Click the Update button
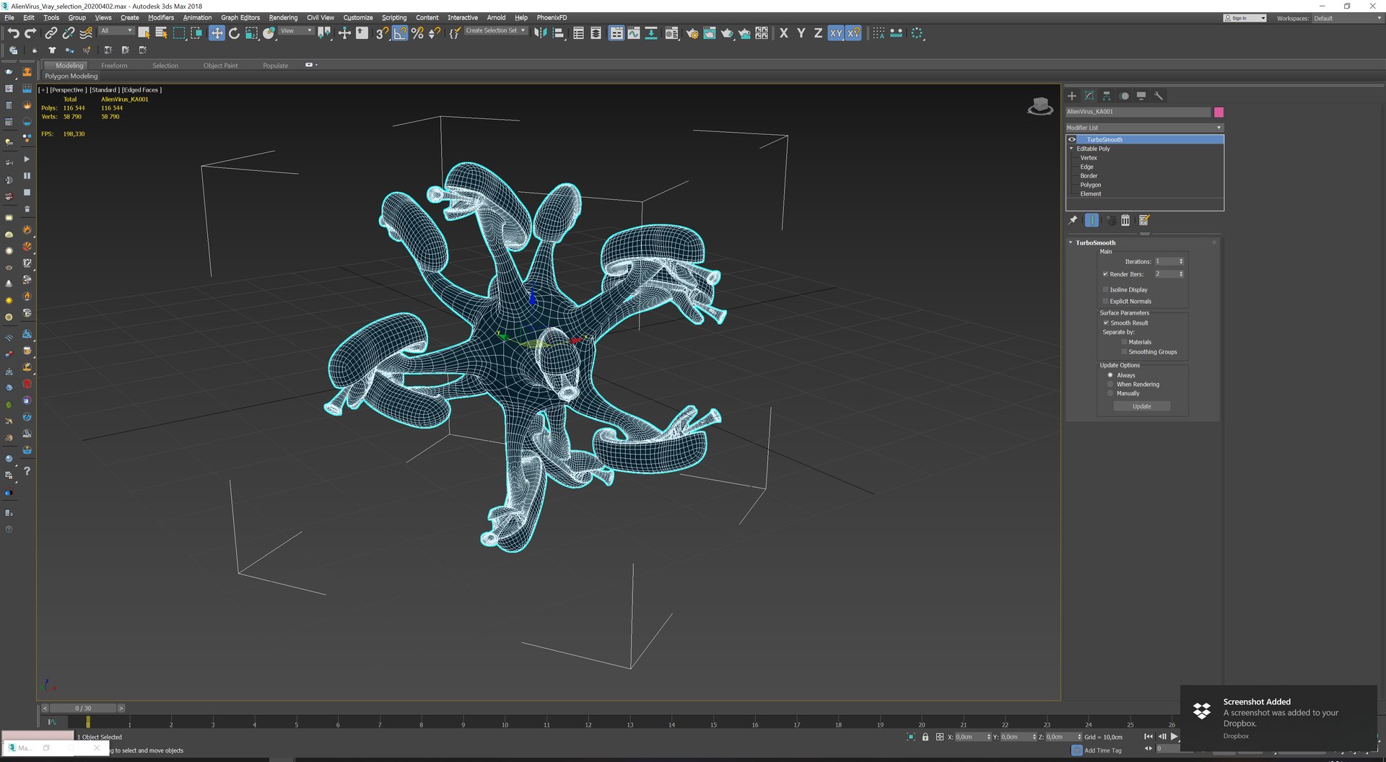The height and width of the screenshot is (762, 1386). 1141,406
